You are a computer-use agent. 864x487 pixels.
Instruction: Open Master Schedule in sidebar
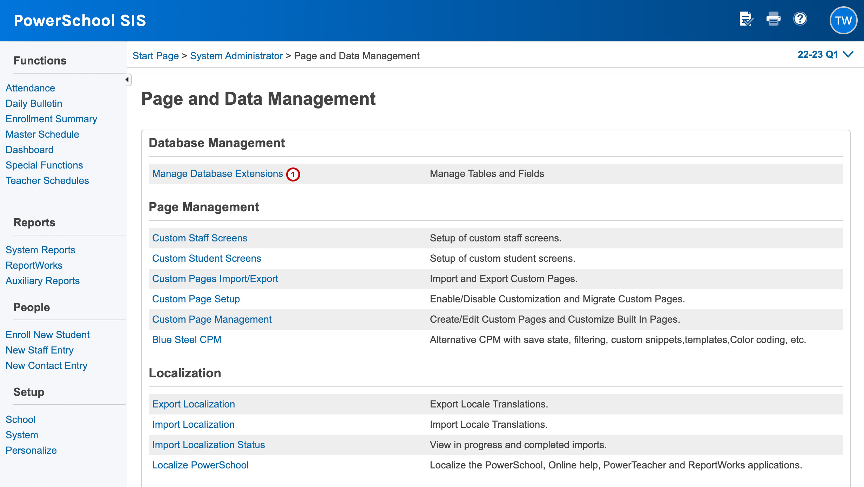pyautogui.click(x=42, y=134)
